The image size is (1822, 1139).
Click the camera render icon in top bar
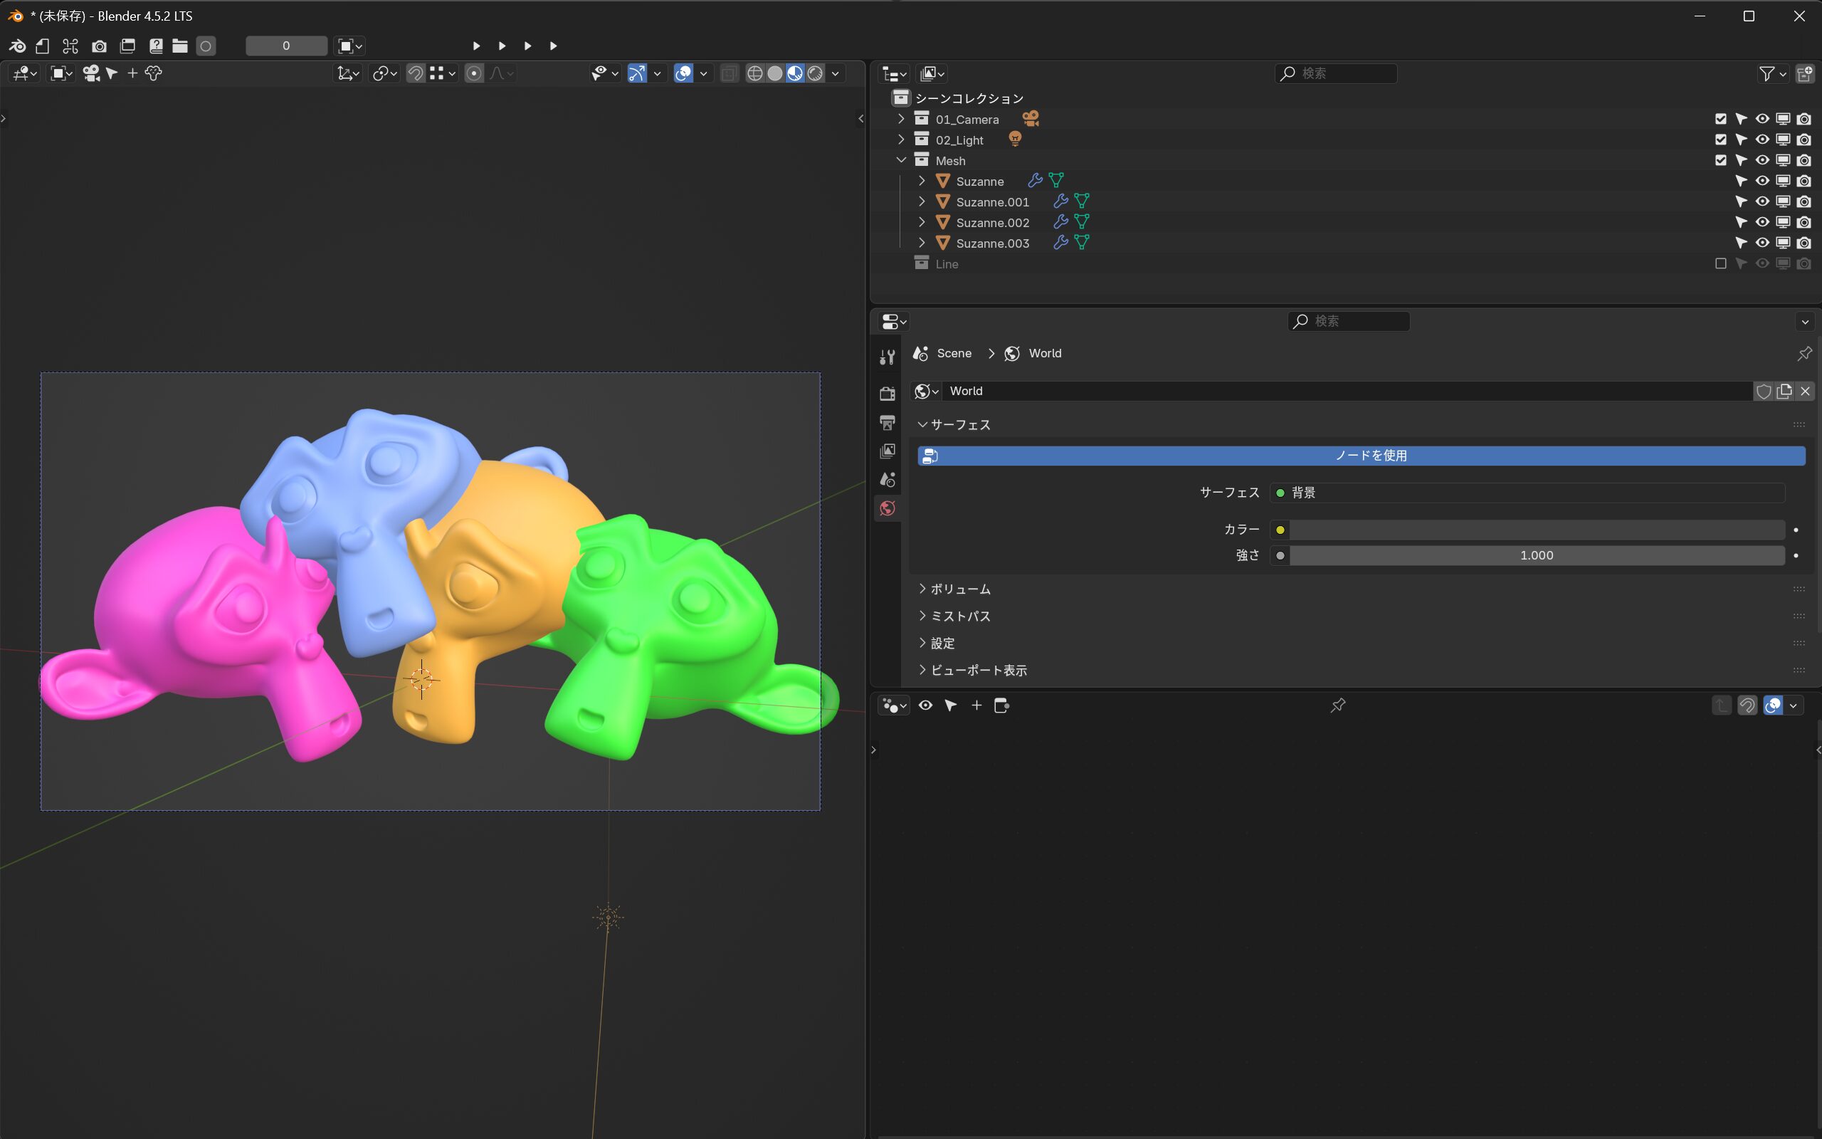tap(99, 46)
